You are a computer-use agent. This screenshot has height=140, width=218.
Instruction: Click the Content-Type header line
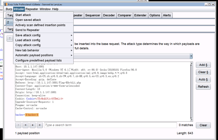[x=47, y=86]
